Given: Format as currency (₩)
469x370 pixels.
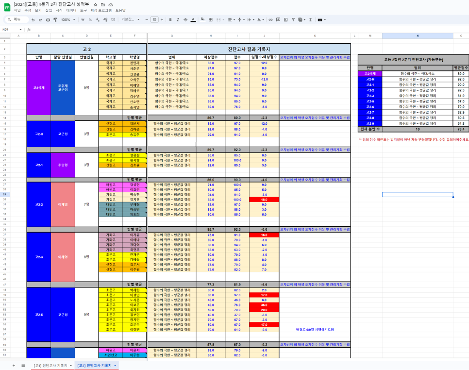Looking at the screenshot, I should coord(83,20).
